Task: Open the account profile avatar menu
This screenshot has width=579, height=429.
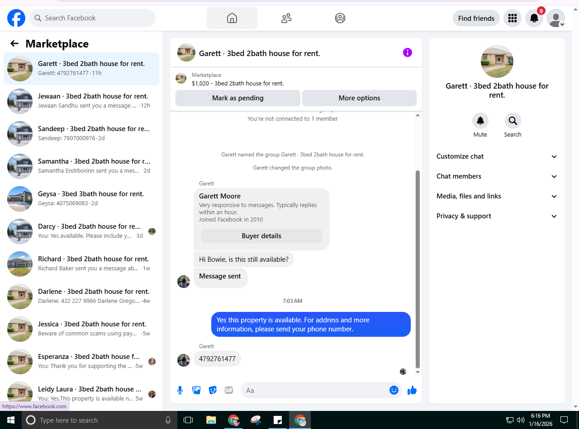Action: [556, 18]
